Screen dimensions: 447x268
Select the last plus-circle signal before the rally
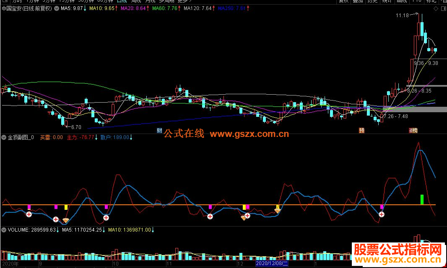(x=382, y=214)
